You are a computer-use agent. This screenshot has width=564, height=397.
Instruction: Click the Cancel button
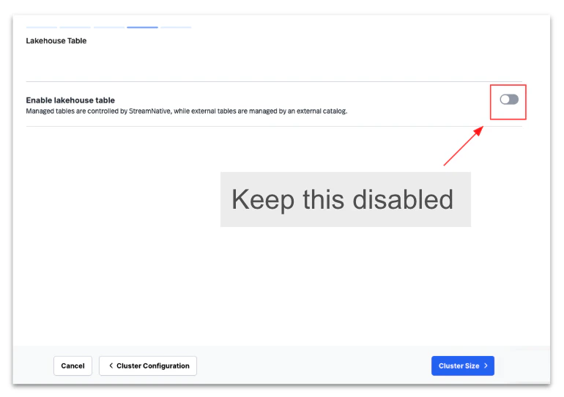pyautogui.click(x=73, y=366)
